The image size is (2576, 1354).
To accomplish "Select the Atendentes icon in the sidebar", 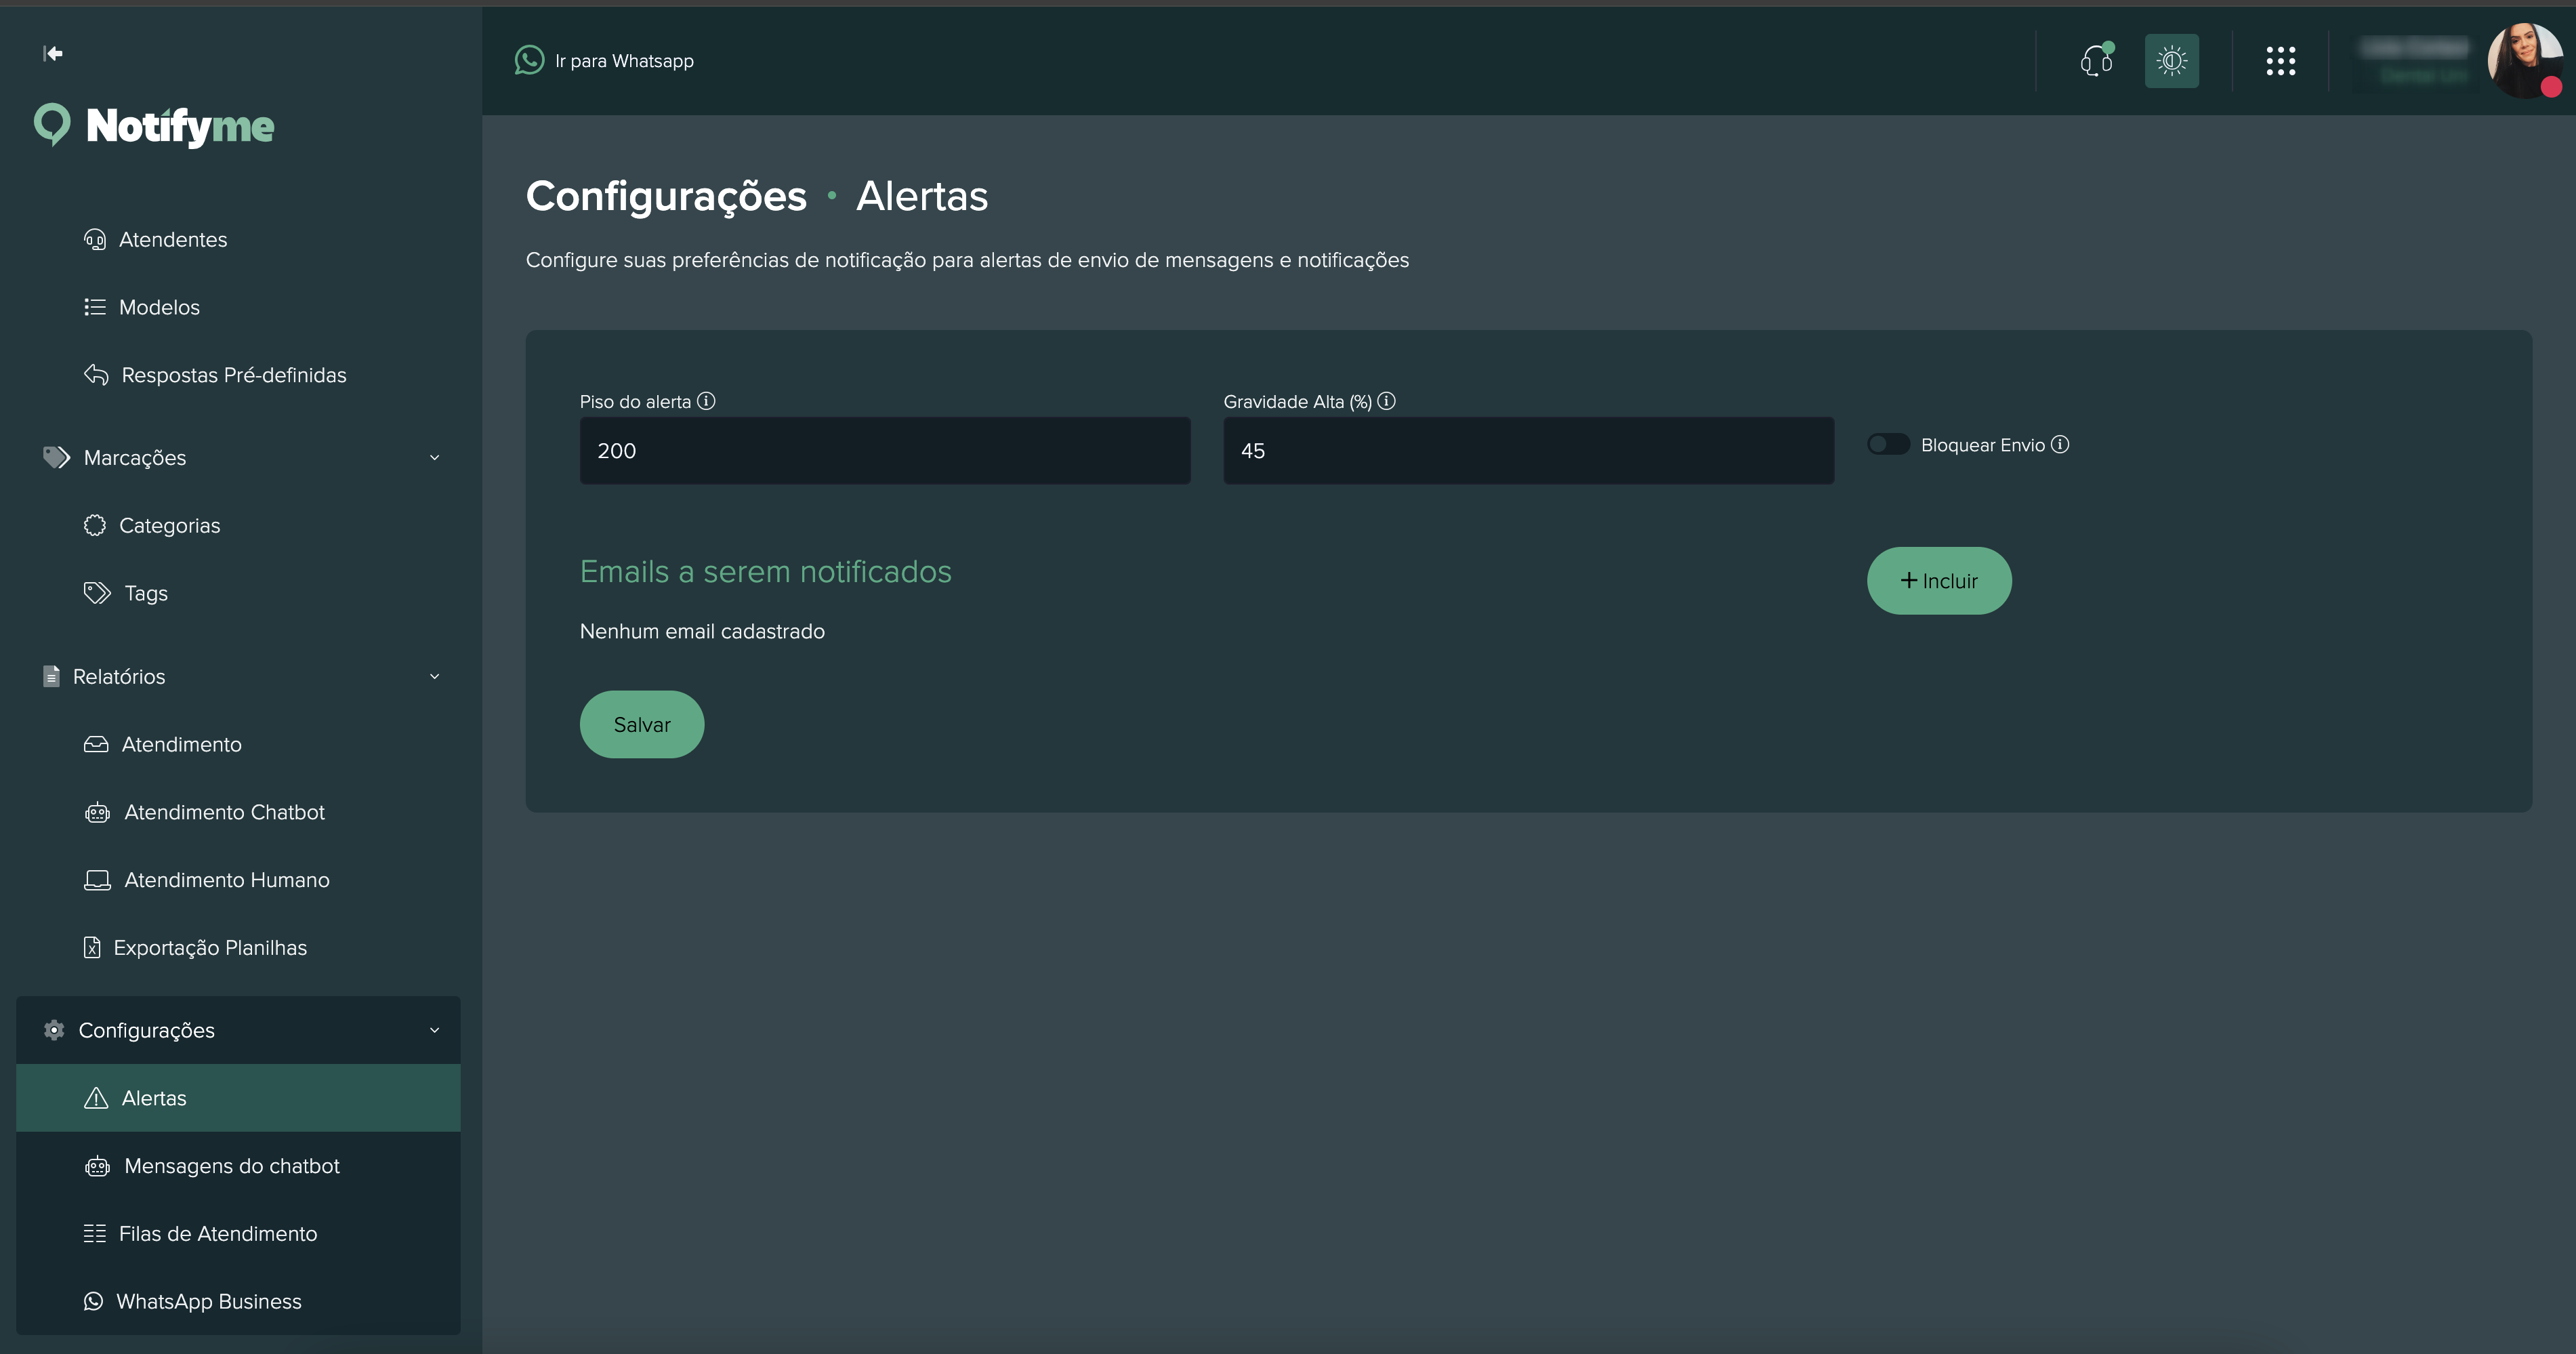I will point(95,239).
